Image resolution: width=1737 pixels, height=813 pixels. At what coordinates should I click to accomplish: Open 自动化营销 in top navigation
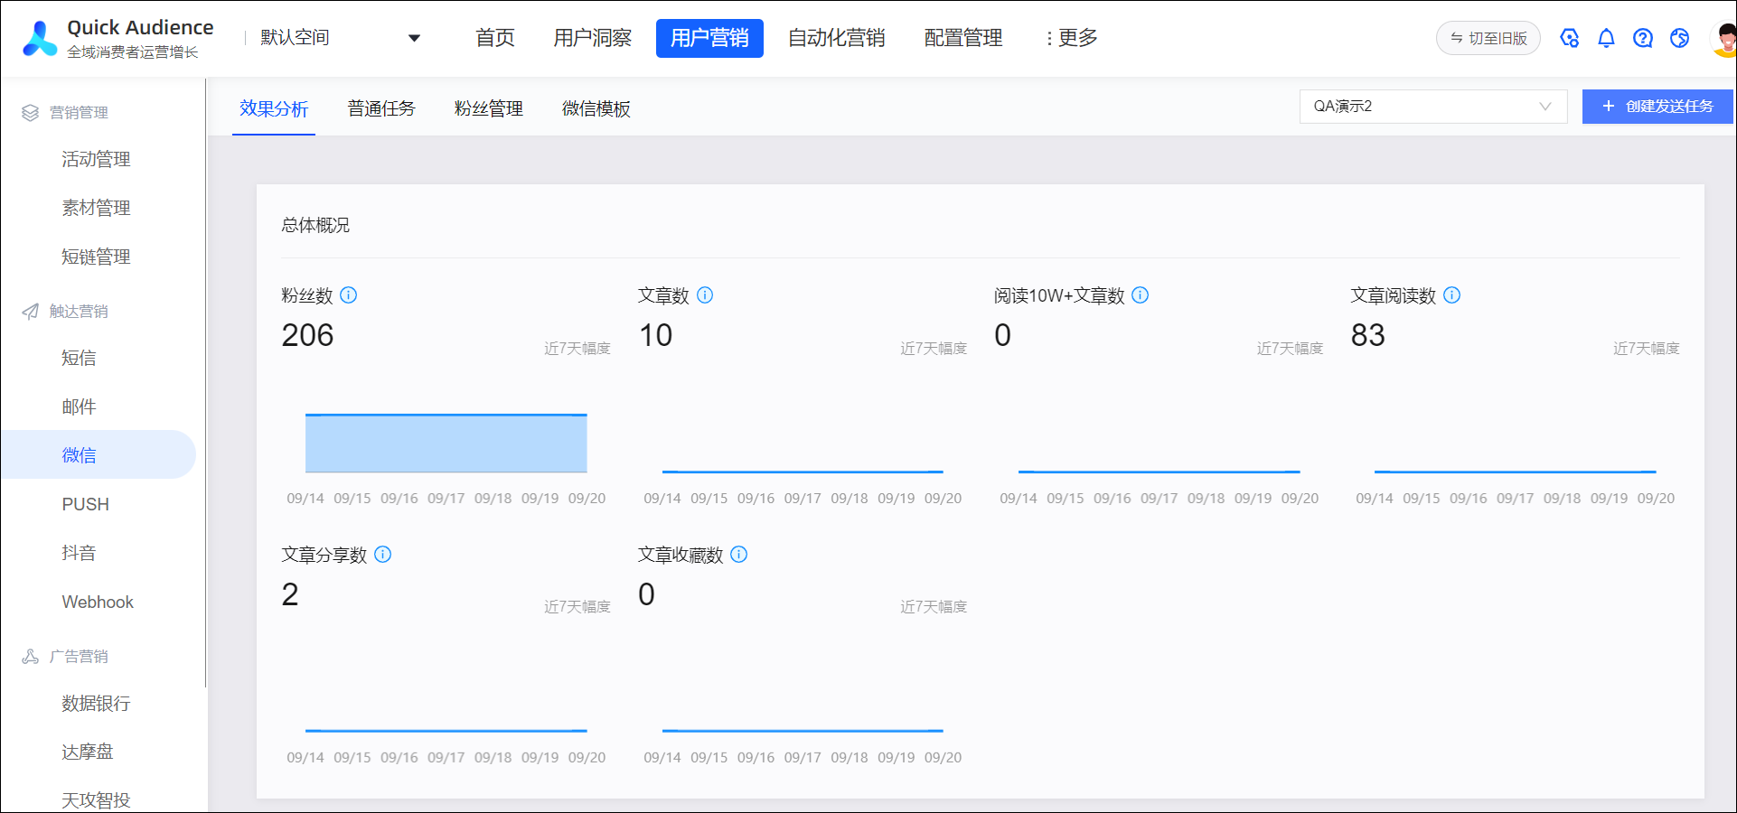(x=837, y=38)
